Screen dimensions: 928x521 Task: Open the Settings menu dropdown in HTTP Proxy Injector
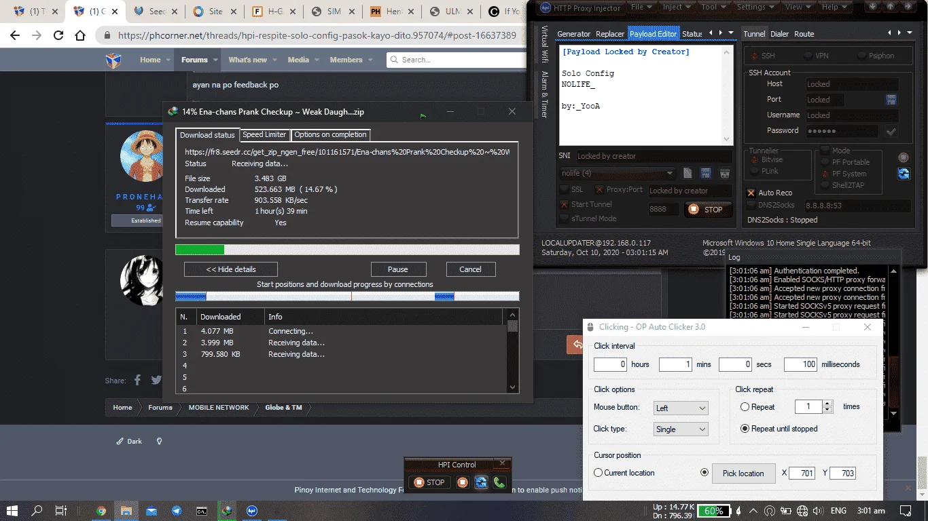pyautogui.click(x=756, y=7)
